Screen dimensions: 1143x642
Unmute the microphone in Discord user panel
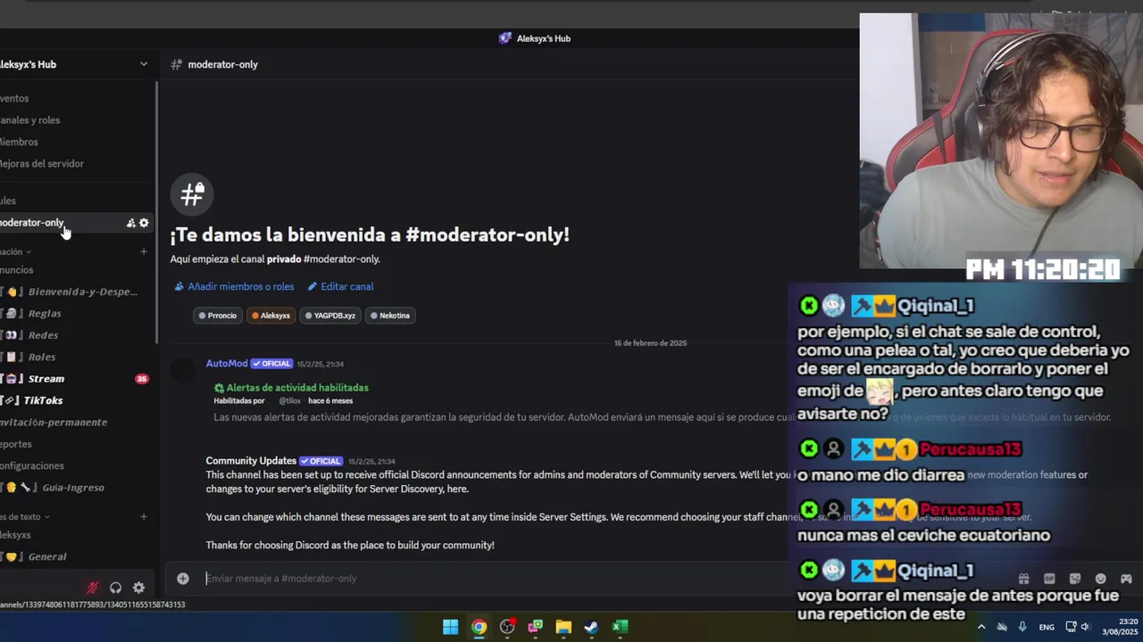[92, 588]
